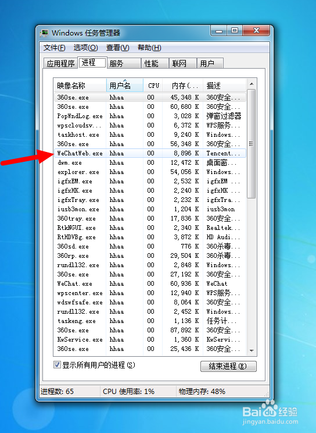Select the PopWndLog.exe process

coord(150,116)
